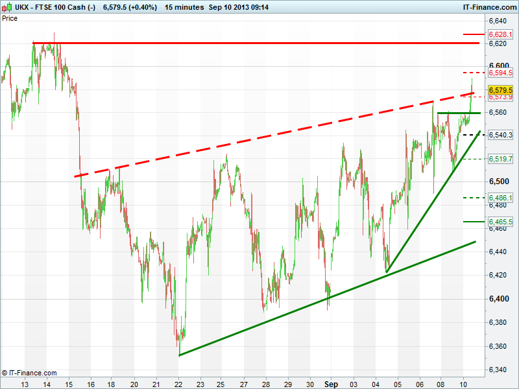Screen dimensions: 519x389
Task: Select date 22 on the time axis
Action: click(178, 384)
